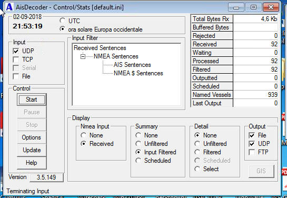Select Received Sentences in Input Filter tree
This screenshot has height=198, width=287.
point(100,48)
